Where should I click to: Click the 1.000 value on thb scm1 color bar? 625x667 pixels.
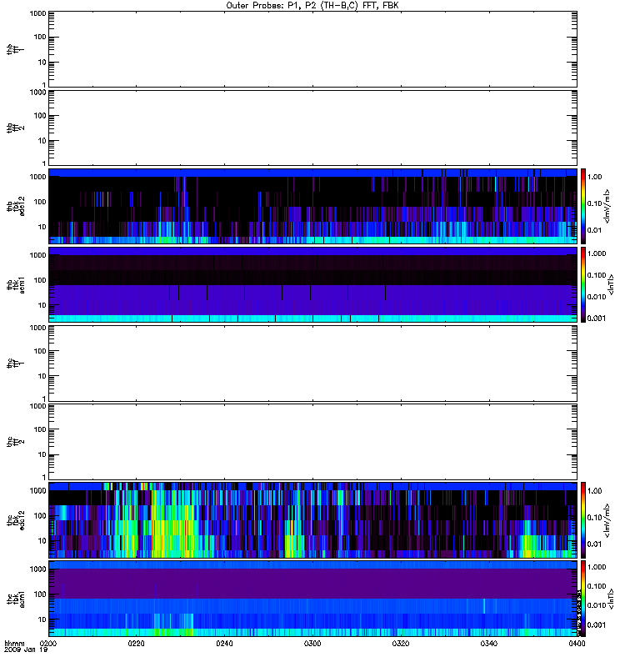(x=597, y=253)
